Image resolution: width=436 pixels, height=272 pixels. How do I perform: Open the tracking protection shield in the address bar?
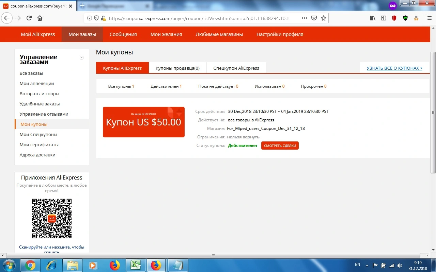pos(96,18)
